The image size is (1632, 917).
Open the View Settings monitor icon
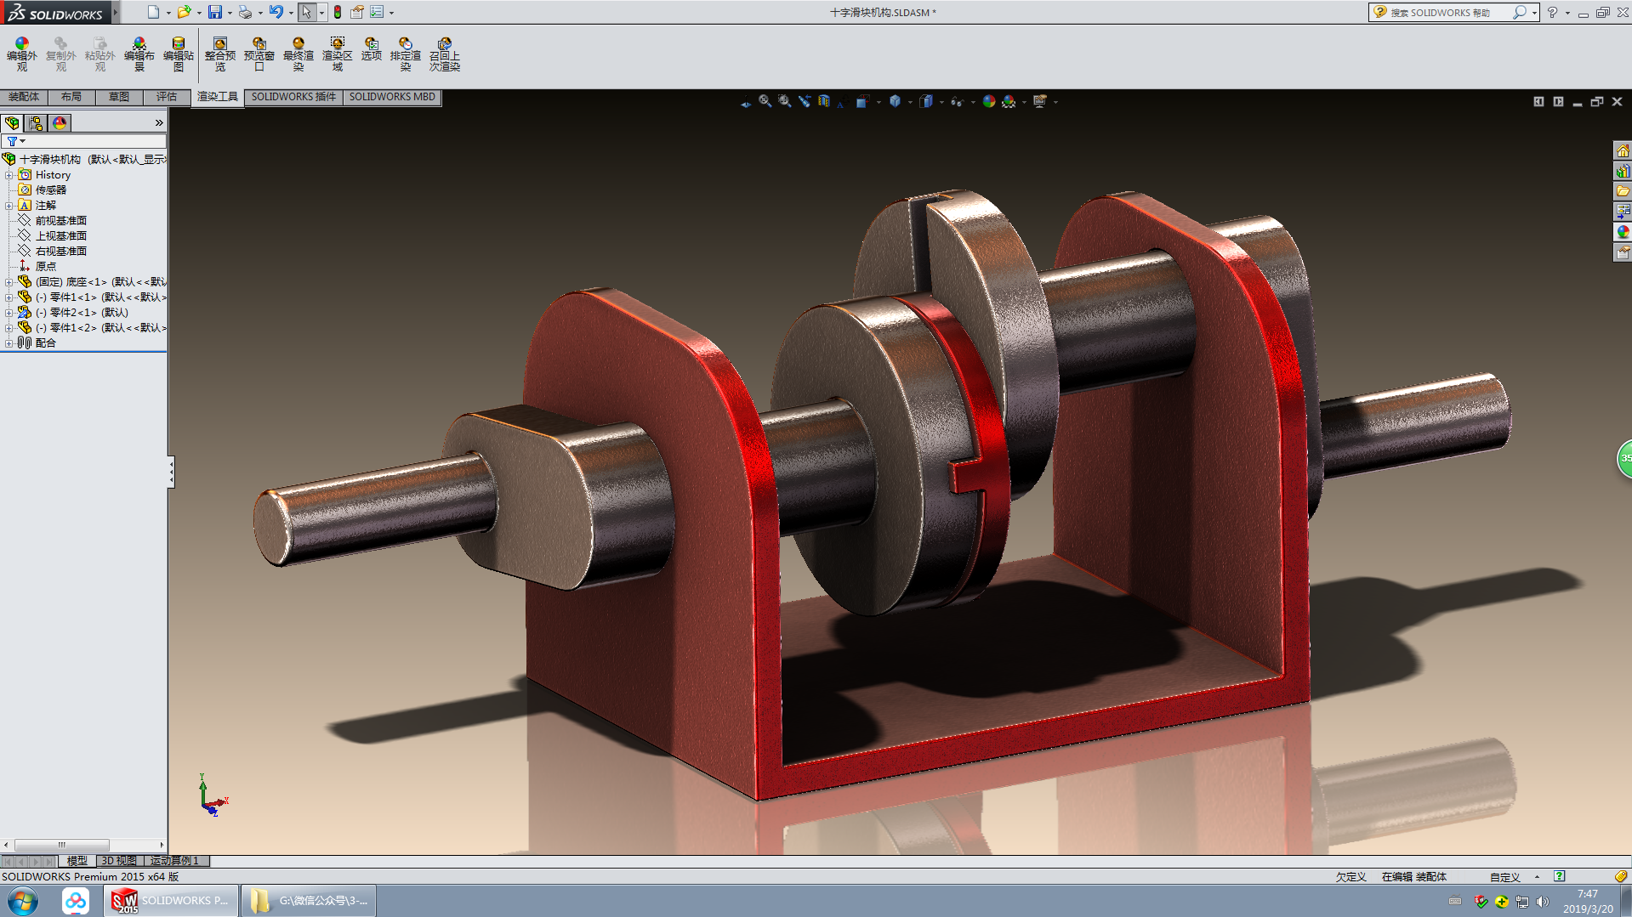1039,101
